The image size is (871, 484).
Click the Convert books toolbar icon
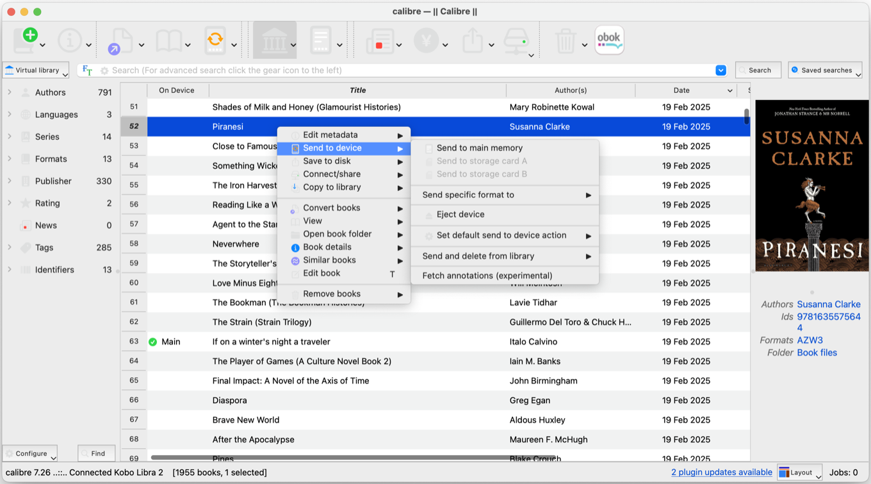click(x=120, y=40)
